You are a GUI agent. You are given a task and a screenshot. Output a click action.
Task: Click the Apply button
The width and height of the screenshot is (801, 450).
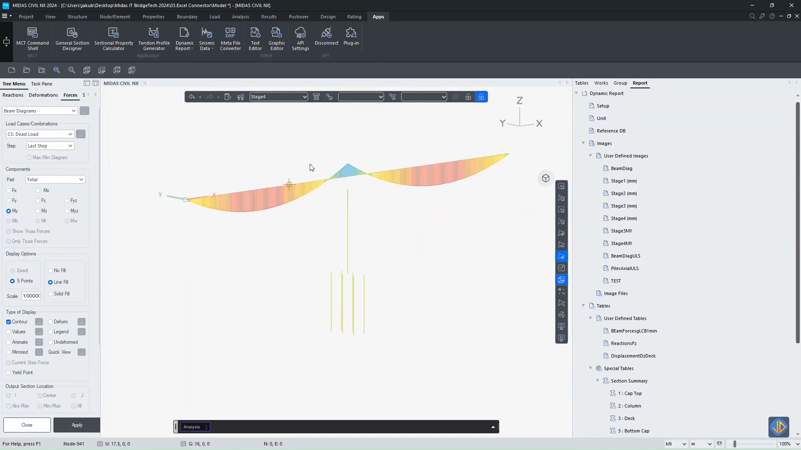[x=77, y=425]
